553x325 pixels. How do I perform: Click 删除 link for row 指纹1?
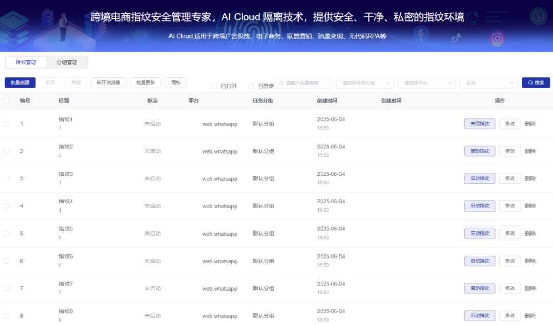530,124
